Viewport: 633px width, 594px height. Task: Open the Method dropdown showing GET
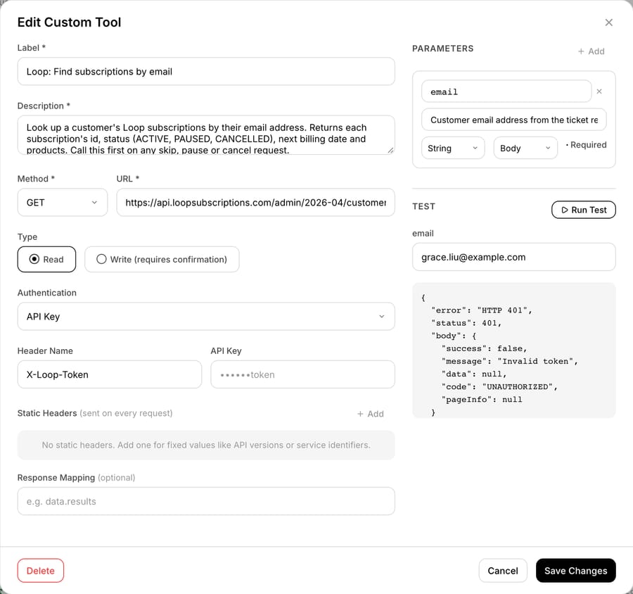click(x=63, y=203)
